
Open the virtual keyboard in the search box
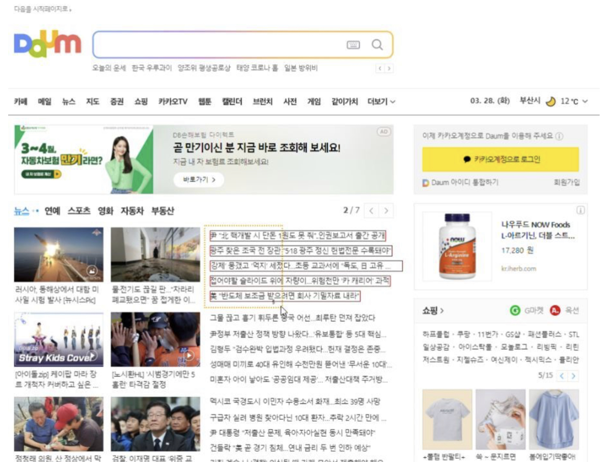353,44
